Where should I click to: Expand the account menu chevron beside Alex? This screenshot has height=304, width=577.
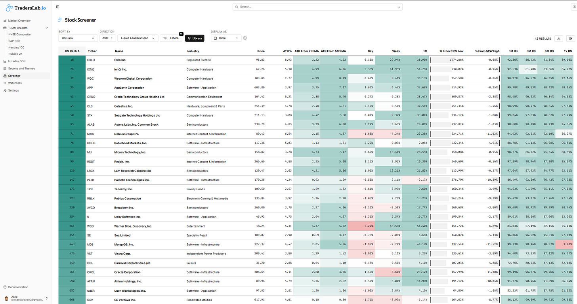(x=47, y=298)
